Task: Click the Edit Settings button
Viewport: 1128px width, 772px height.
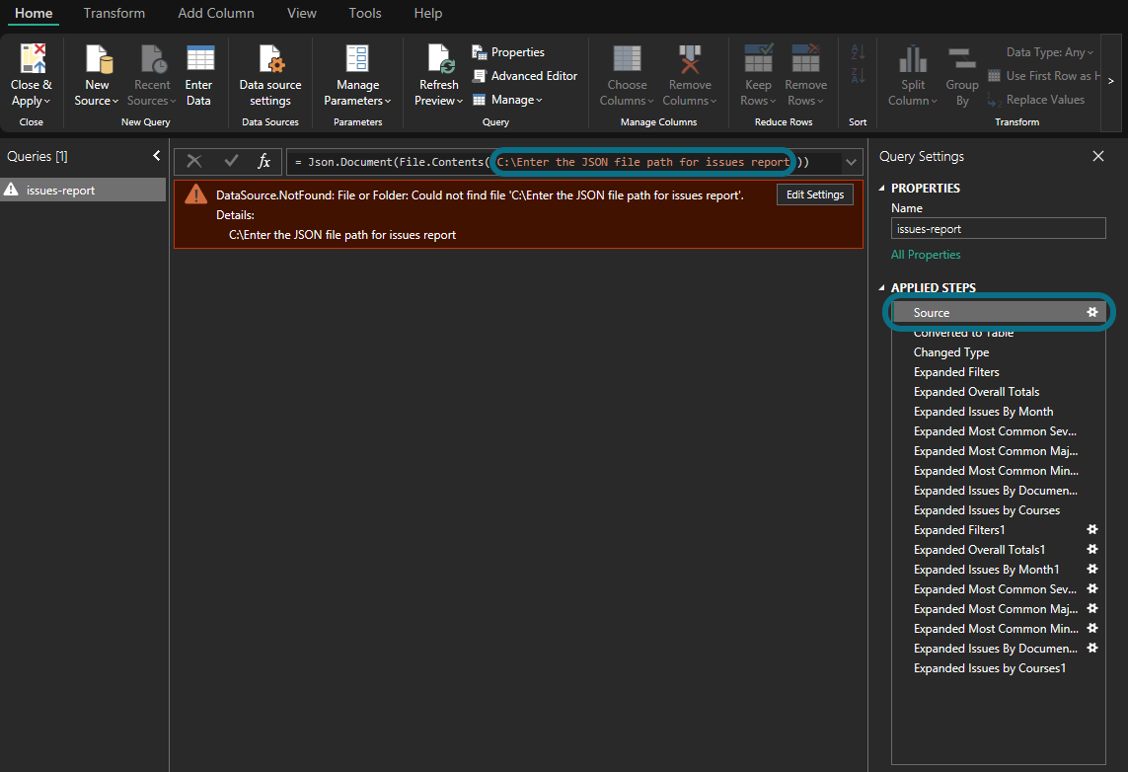Action: 815,194
